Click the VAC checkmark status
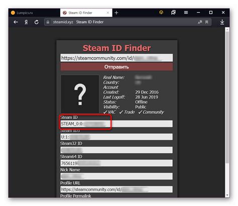 point(109,112)
